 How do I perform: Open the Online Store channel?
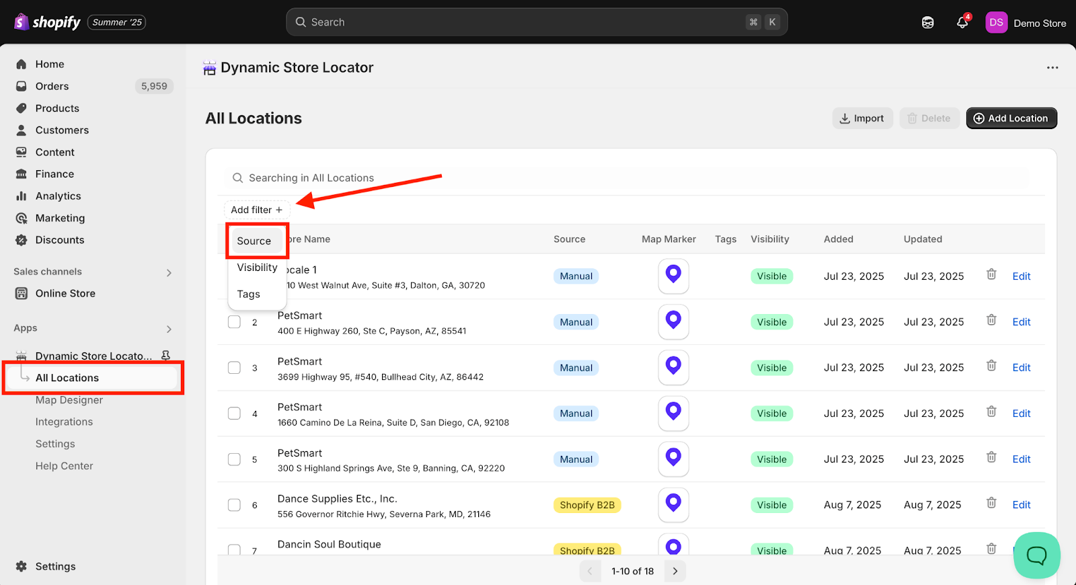pyautogui.click(x=65, y=293)
